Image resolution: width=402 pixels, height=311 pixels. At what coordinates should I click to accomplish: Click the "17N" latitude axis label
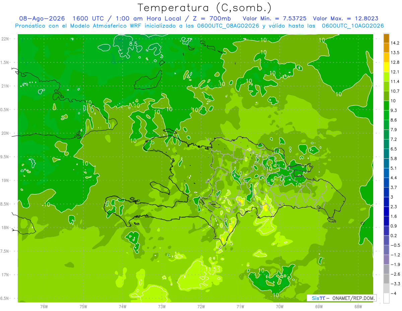click(x=6, y=275)
